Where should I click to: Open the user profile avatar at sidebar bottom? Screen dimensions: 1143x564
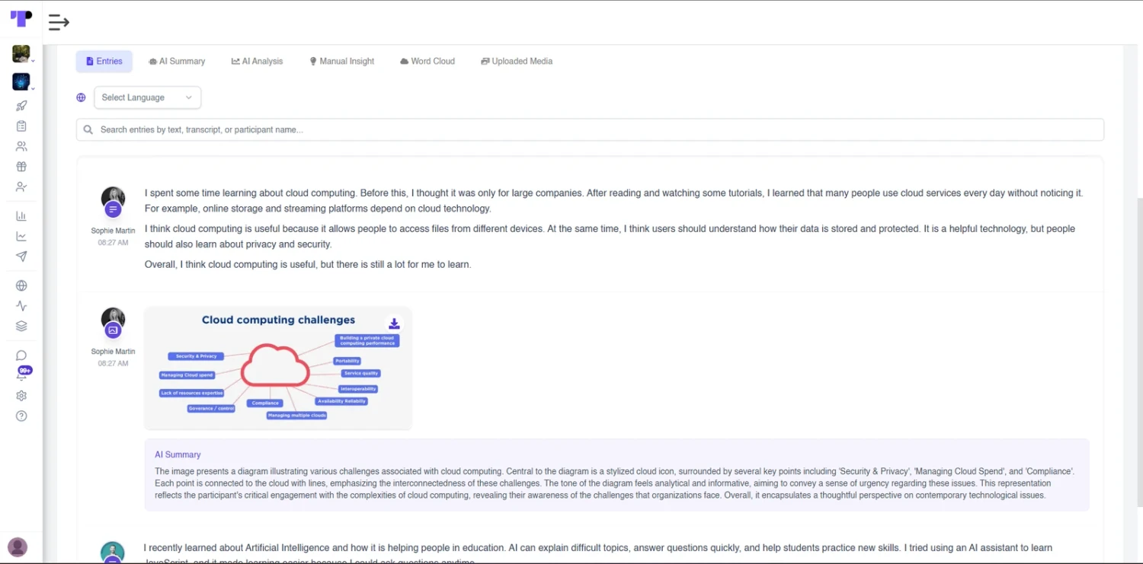coord(18,546)
